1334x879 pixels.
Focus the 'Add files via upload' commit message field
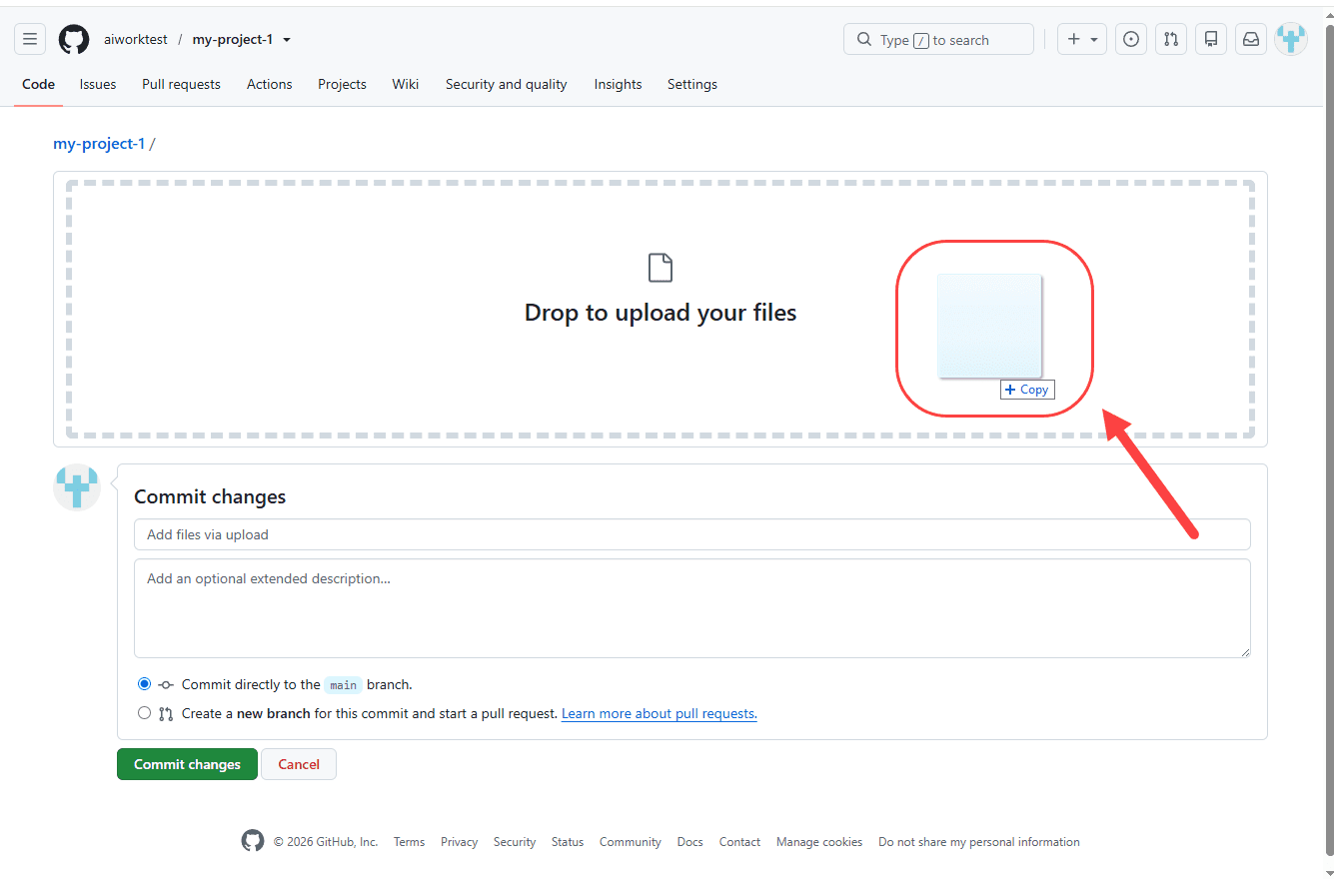pyautogui.click(x=692, y=534)
